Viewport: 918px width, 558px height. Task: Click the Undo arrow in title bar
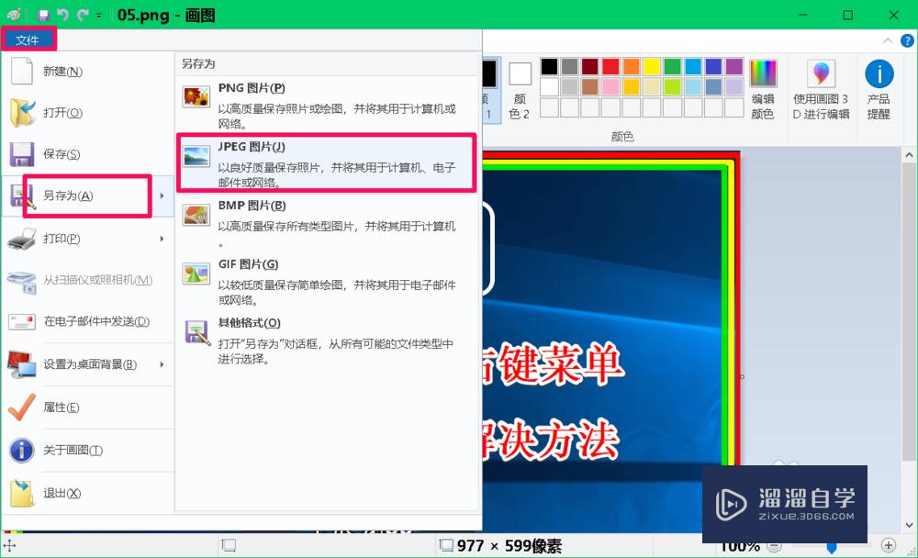pyautogui.click(x=63, y=16)
